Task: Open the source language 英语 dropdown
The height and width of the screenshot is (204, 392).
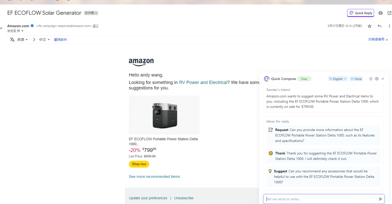Action: point(22,40)
